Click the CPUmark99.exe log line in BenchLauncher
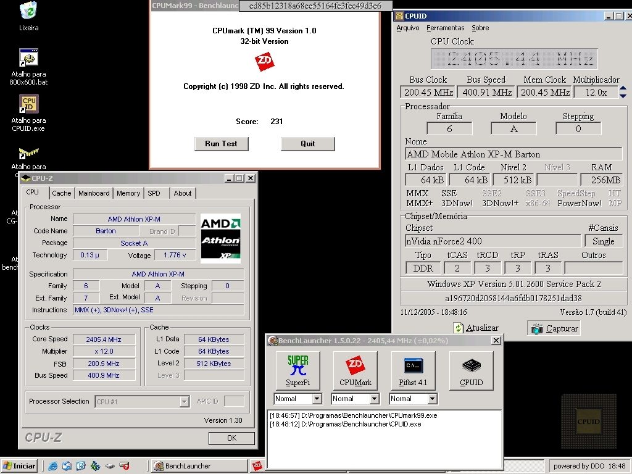This screenshot has height=474, width=632. click(x=353, y=415)
